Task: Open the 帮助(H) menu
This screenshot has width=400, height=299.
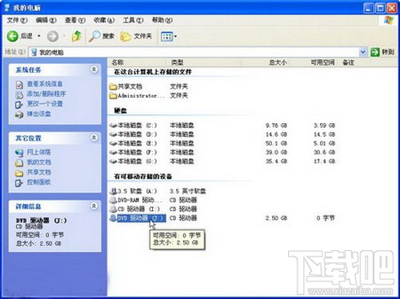Action: (162, 20)
